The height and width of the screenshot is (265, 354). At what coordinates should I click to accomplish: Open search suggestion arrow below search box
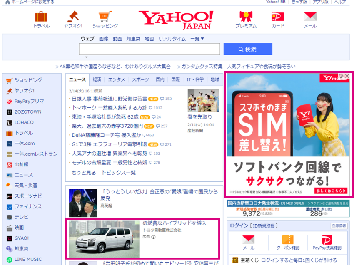[86, 57]
